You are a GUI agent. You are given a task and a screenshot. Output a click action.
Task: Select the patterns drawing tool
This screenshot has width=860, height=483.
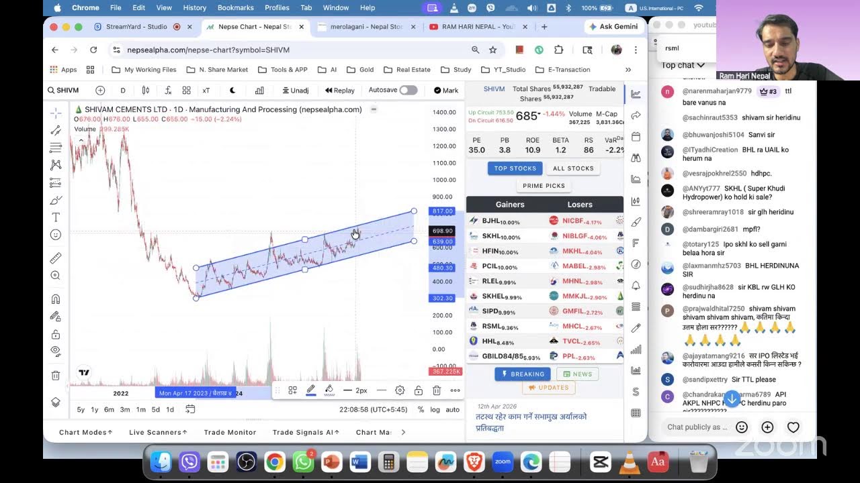click(56, 164)
